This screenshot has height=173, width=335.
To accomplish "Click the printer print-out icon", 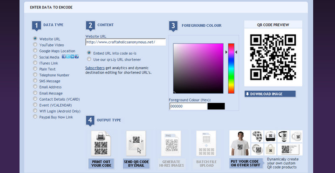I will click(101, 143).
